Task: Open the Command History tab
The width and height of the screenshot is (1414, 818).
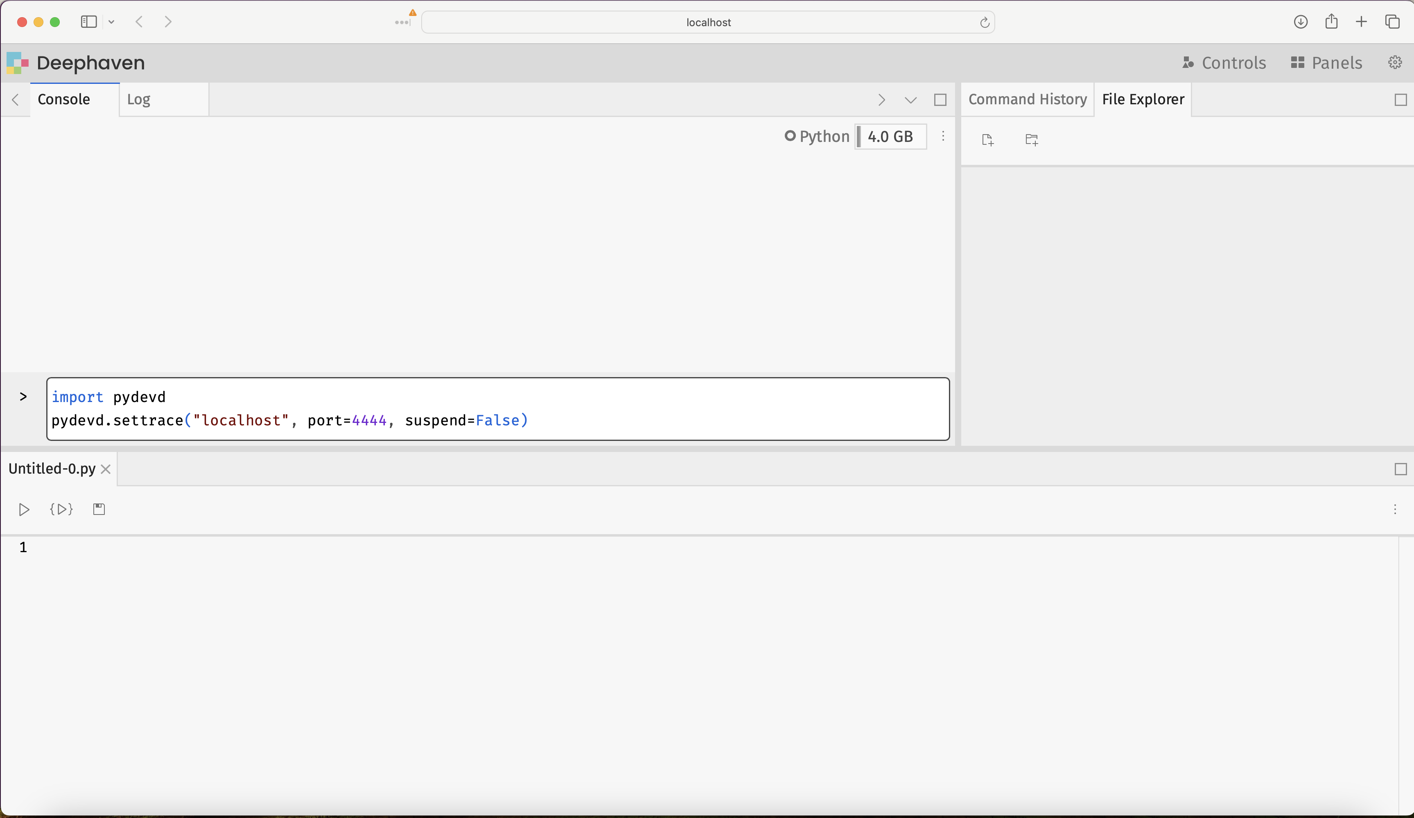Action: [1028, 100]
